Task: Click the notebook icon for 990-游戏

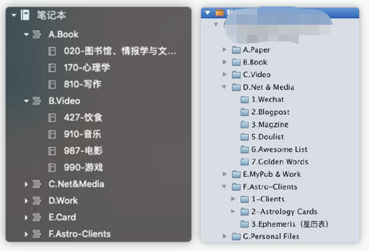Action: point(52,168)
